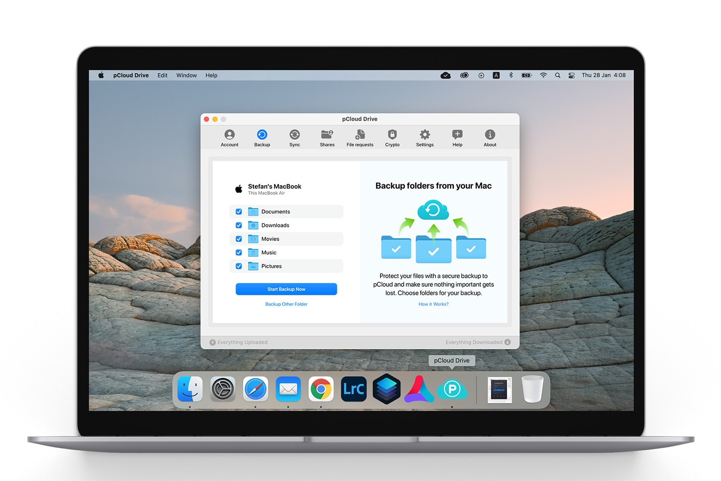Screen dimensions: 721x481
Task: Minimize the pCloud Drive window
Action: click(215, 119)
